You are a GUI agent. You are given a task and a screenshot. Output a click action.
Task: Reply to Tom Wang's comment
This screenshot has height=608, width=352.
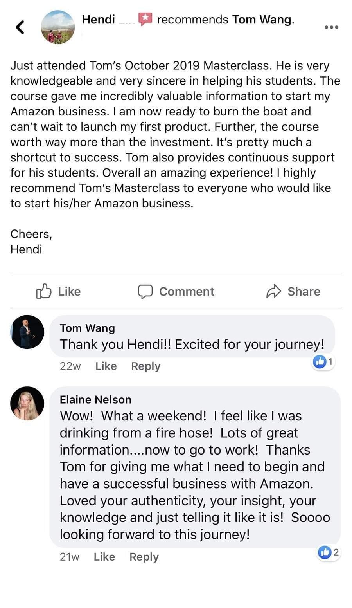[x=145, y=366]
